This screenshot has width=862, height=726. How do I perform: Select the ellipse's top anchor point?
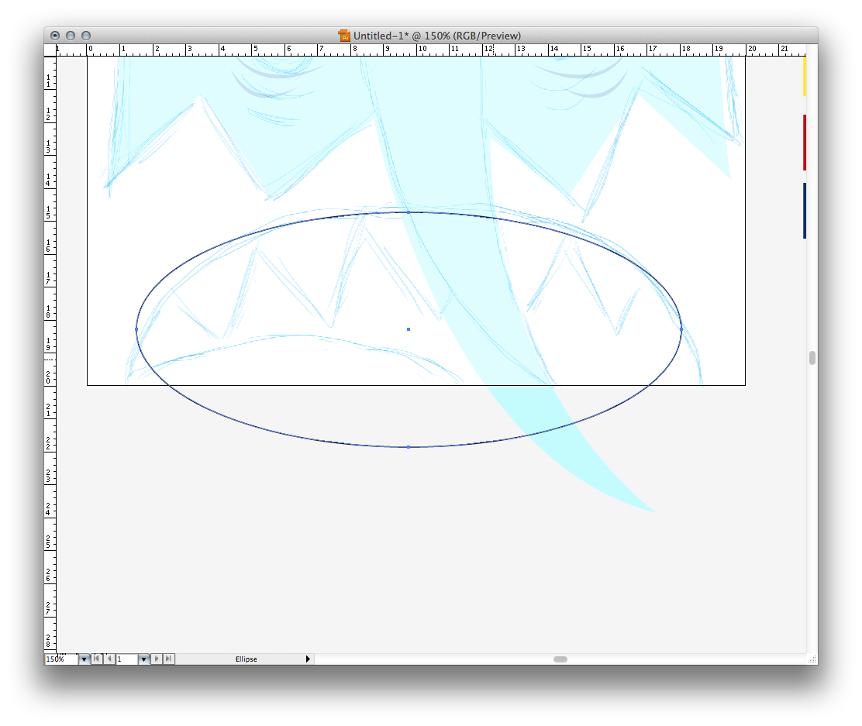tap(409, 212)
